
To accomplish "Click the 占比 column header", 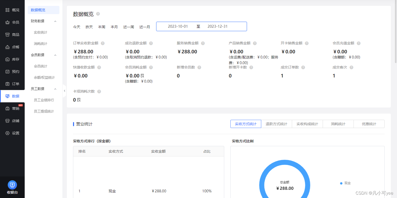I will (207, 151).
